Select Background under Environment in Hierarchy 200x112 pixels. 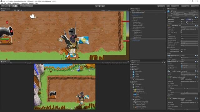(x=138, y=32)
